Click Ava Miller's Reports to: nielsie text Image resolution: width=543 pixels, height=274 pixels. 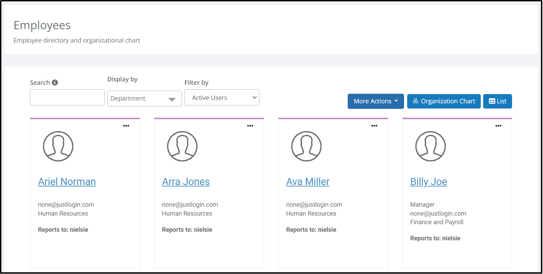[311, 230]
